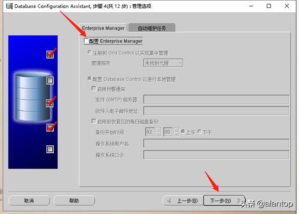This screenshot has height=214, width=299.
Task: Adjust the minute spinner arrows
Action: (x=177, y=132)
